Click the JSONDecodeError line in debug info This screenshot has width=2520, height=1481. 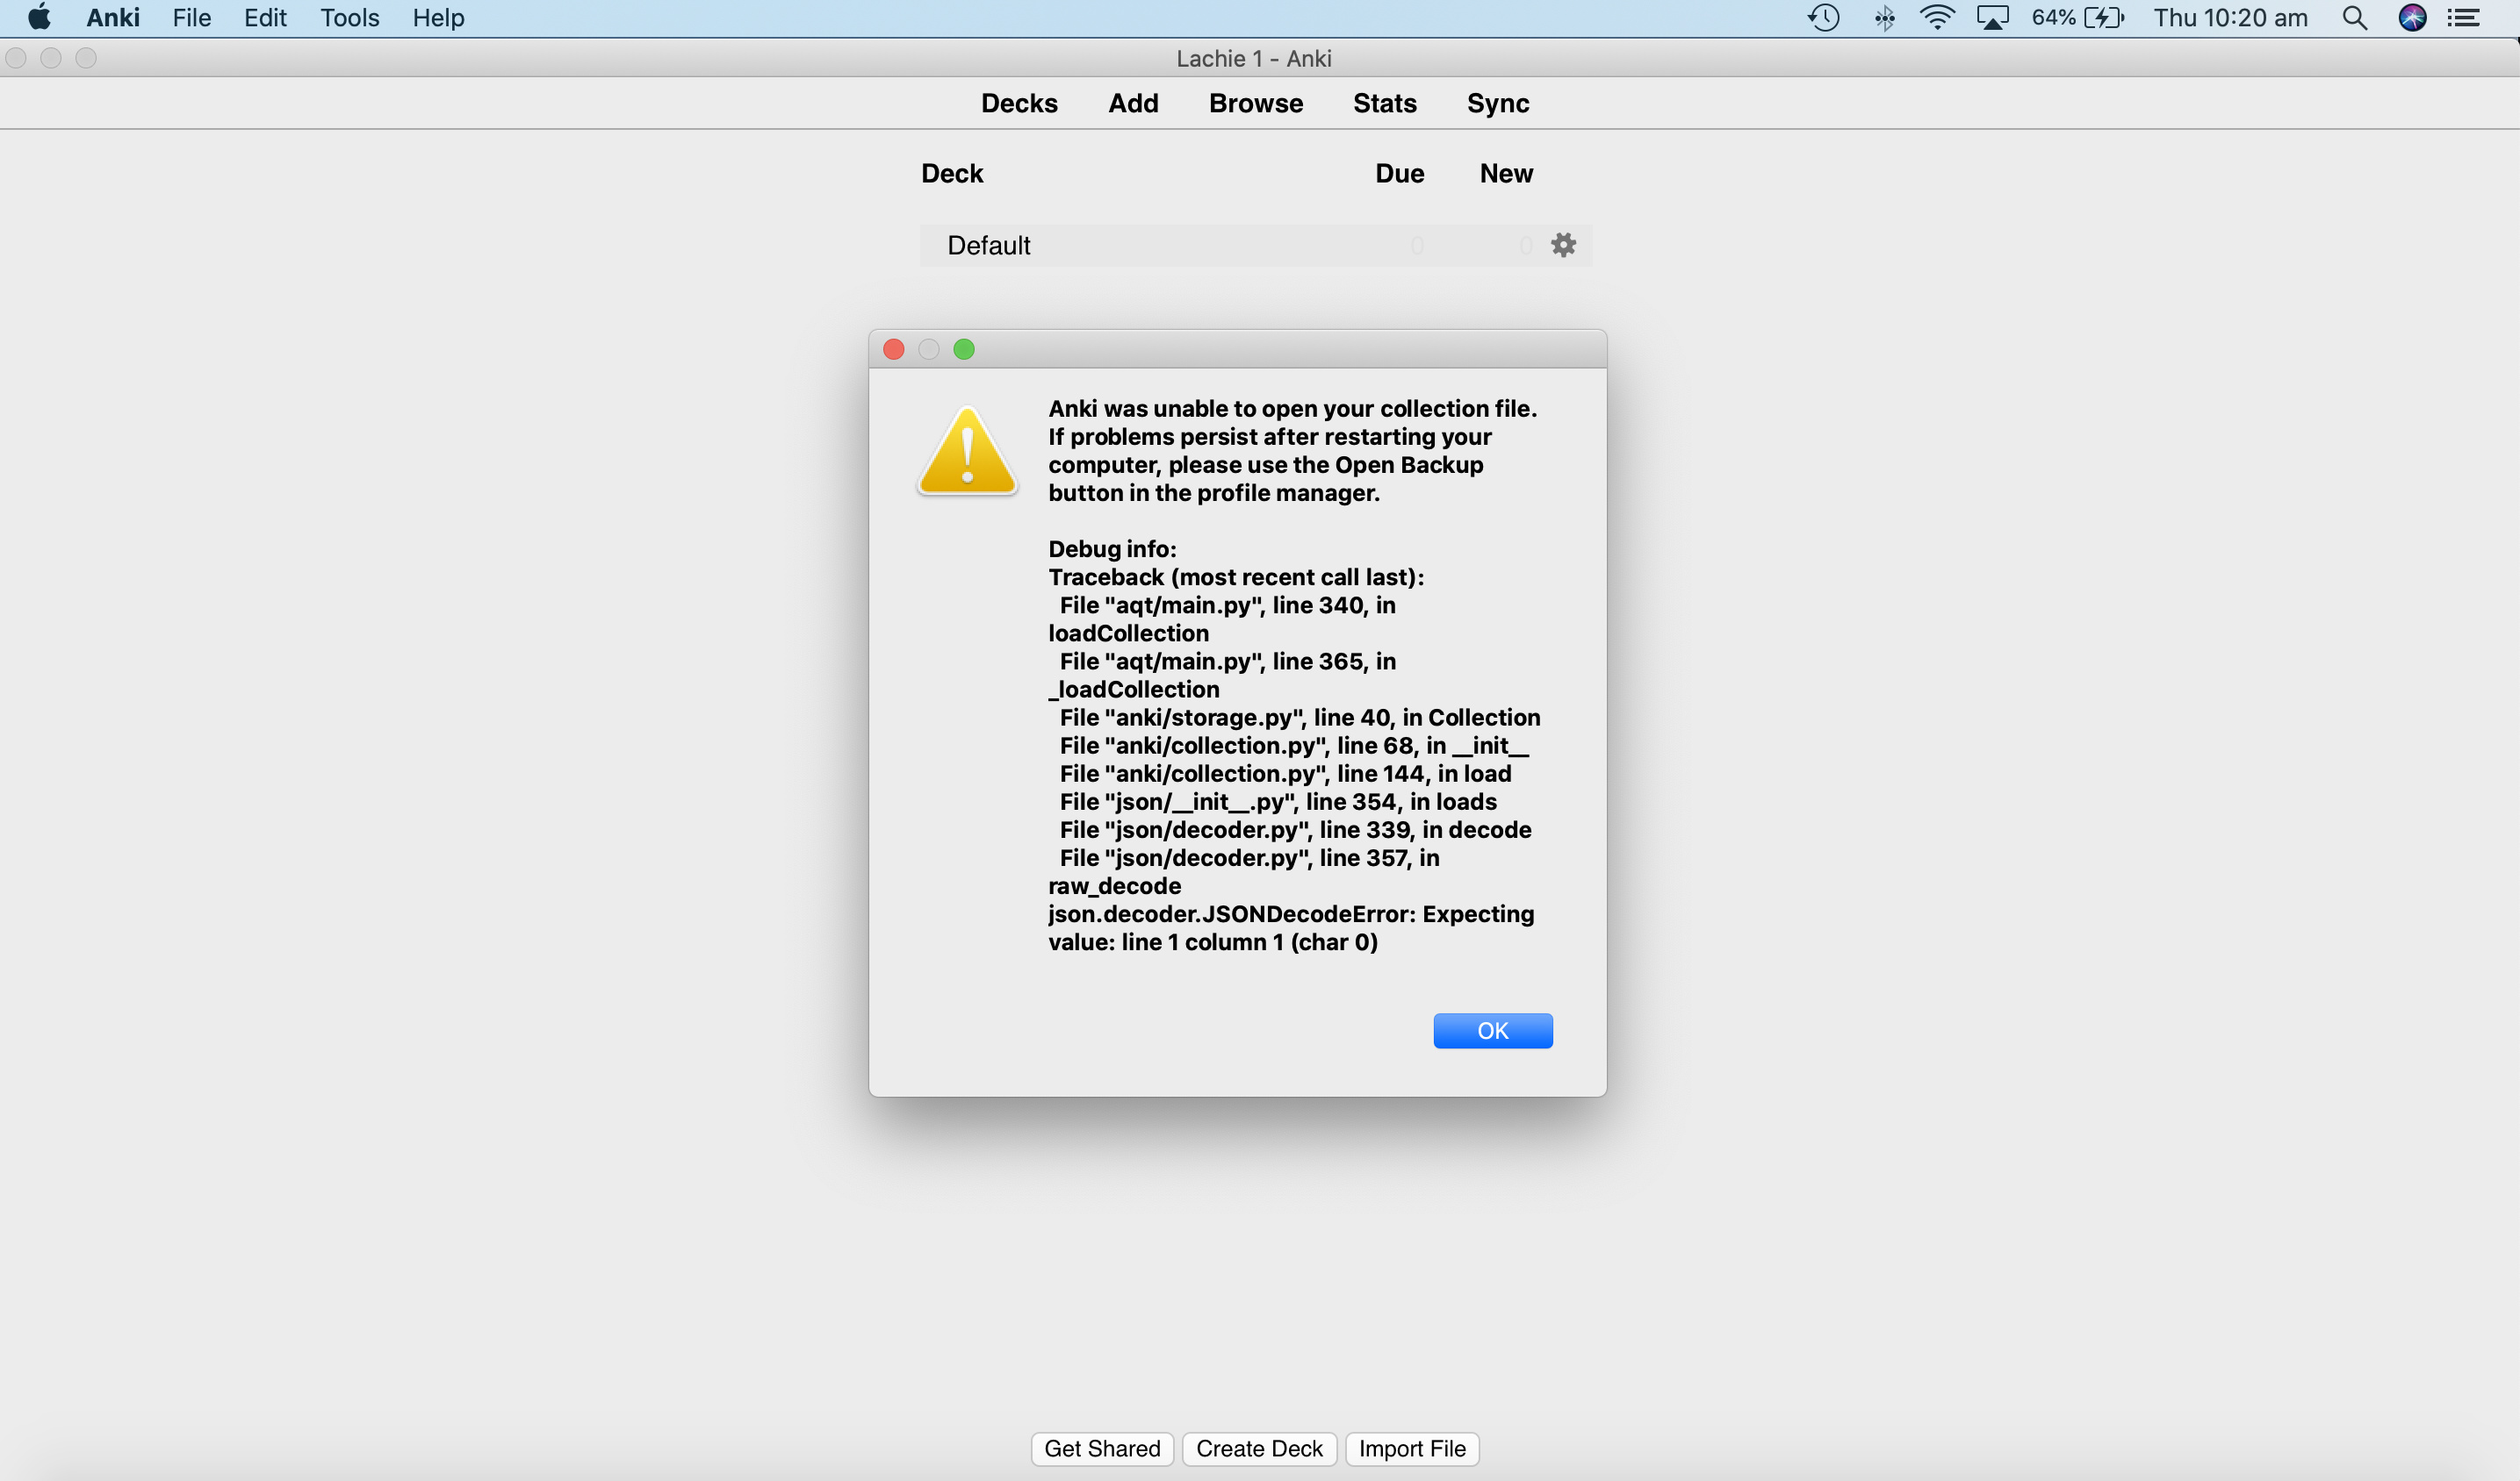[x=1291, y=927]
